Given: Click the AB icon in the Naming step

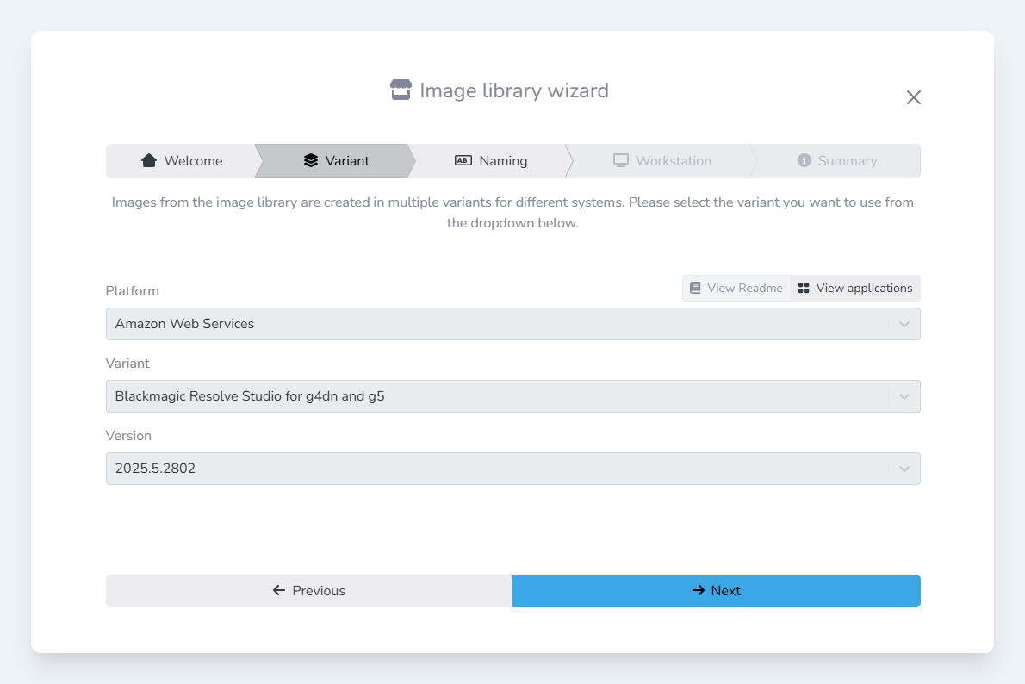Looking at the screenshot, I should click(463, 161).
